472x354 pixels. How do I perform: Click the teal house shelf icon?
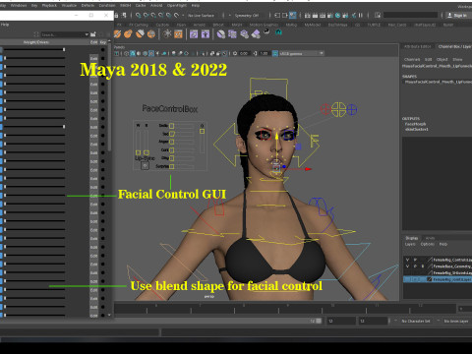278,32
